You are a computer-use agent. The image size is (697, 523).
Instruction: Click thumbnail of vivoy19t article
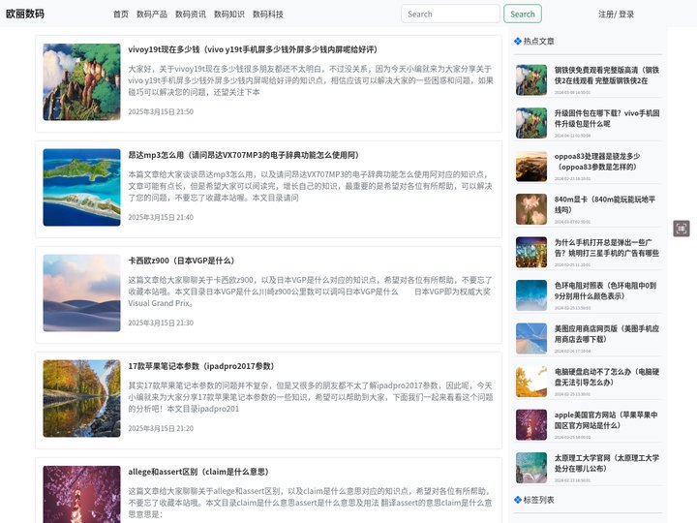[x=81, y=81]
